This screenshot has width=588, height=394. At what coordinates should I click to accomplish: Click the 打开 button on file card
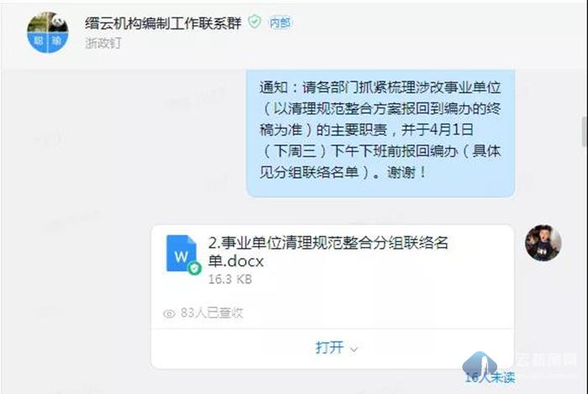[x=330, y=348]
